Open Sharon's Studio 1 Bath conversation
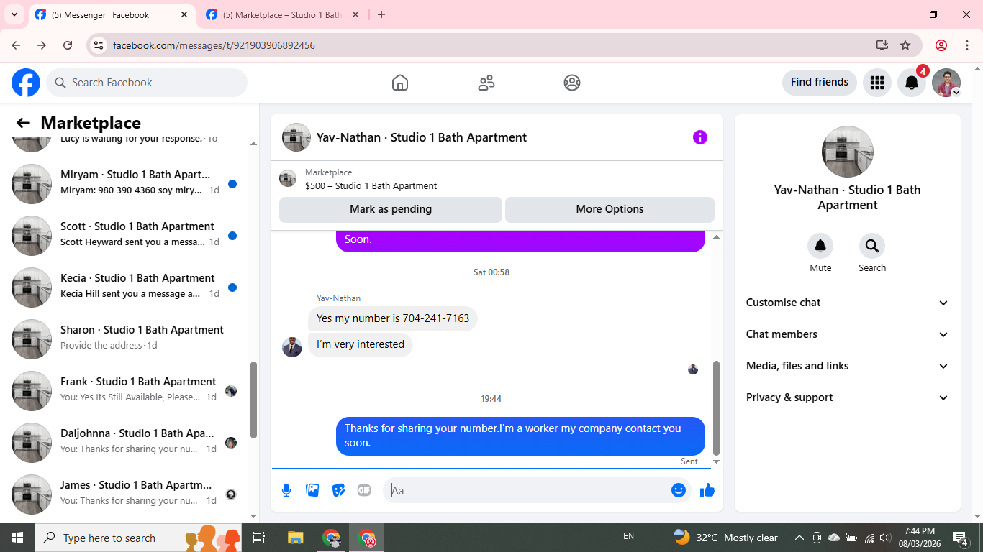983x552 pixels. 127,339
